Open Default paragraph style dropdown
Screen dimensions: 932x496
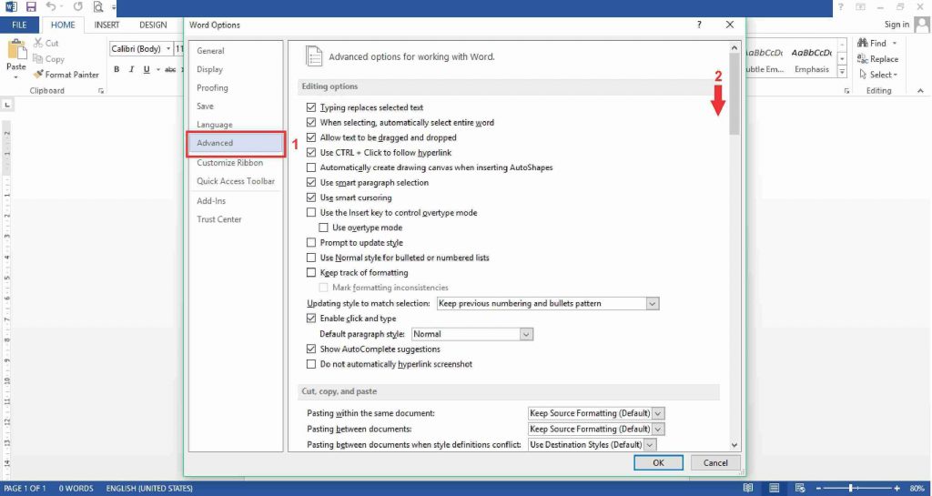526,334
